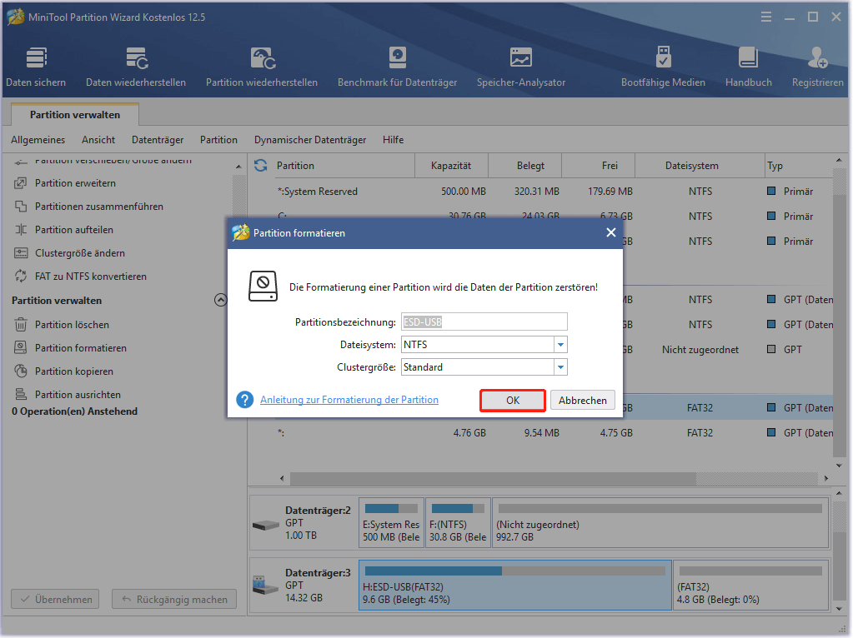Open Partition wiederherstellen tool
Image resolution: width=853 pixels, height=638 pixels.
(262, 67)
